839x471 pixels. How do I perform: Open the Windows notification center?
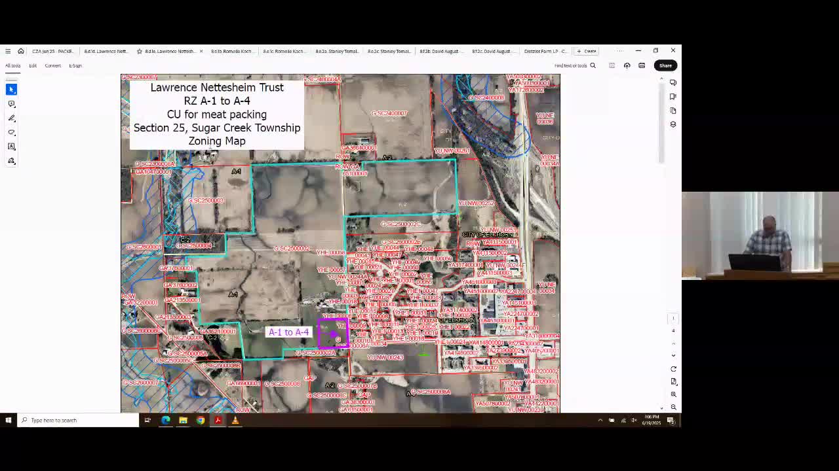[x=671, y=420]
